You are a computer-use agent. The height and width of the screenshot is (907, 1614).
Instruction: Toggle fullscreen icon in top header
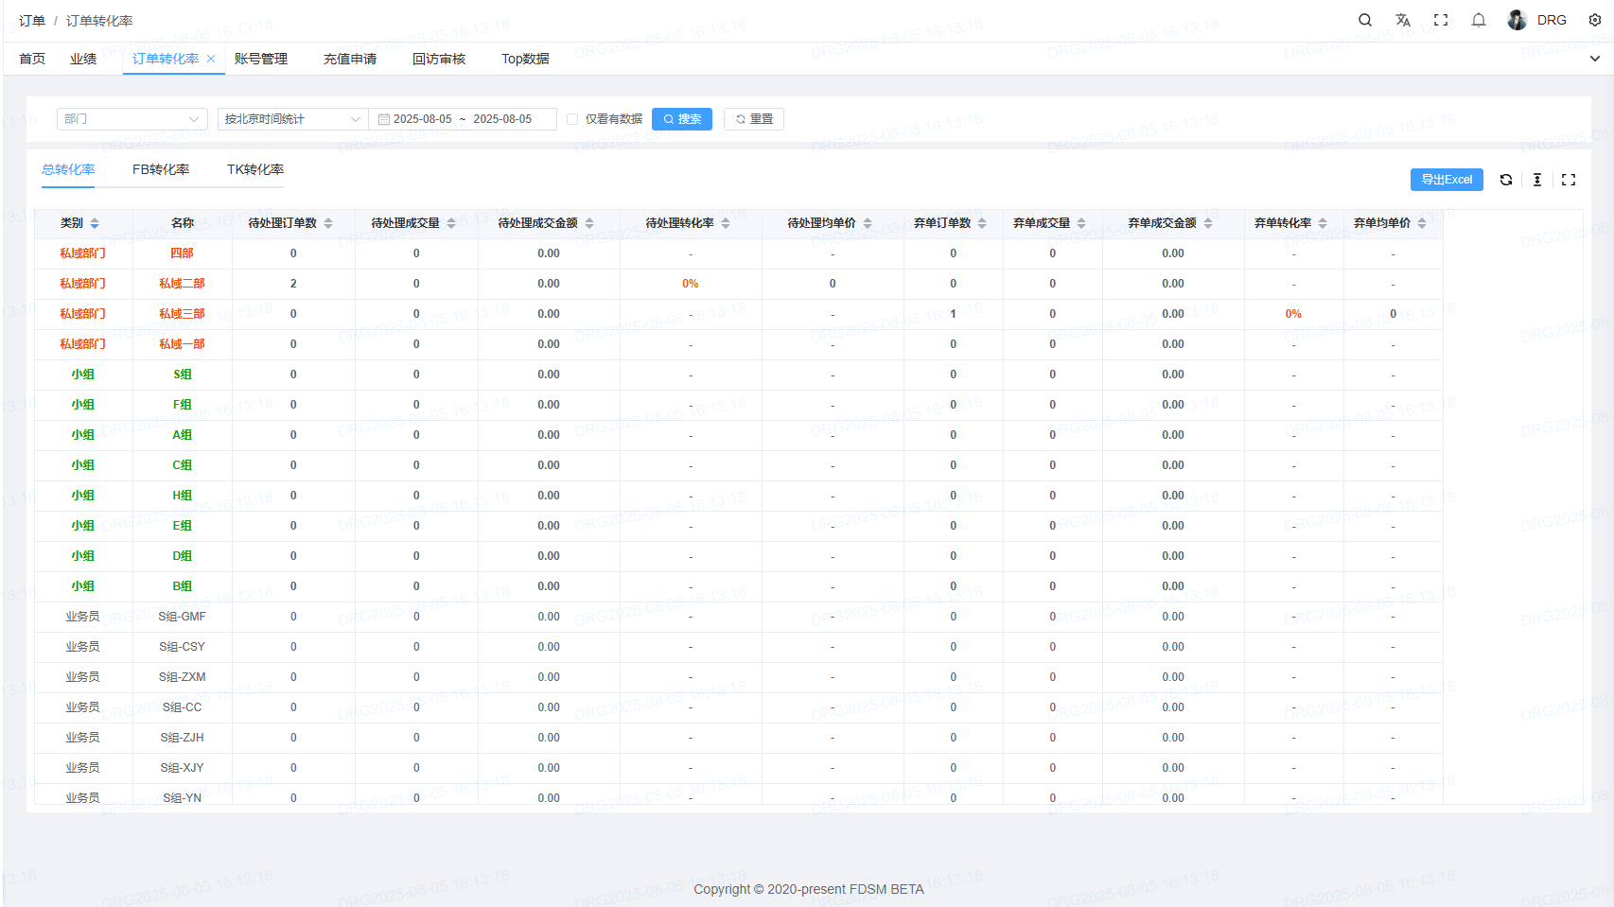[1441, 20]
